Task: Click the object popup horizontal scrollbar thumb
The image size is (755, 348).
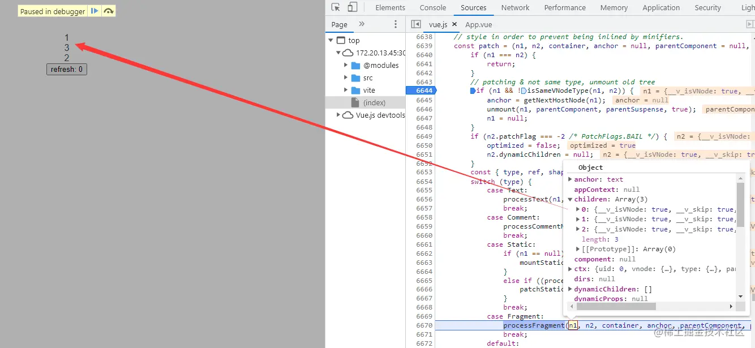Action: click(x=616, y=306)
